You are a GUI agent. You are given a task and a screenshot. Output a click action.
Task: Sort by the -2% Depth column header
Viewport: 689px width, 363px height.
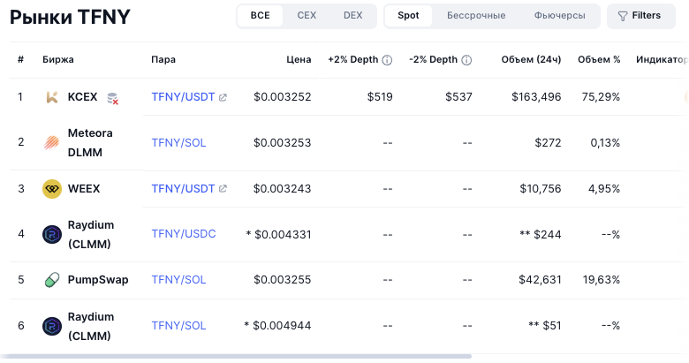pos(433,59)
